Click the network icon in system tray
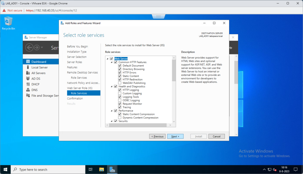This screenshot has width=303, height=174. pos(270,170)
